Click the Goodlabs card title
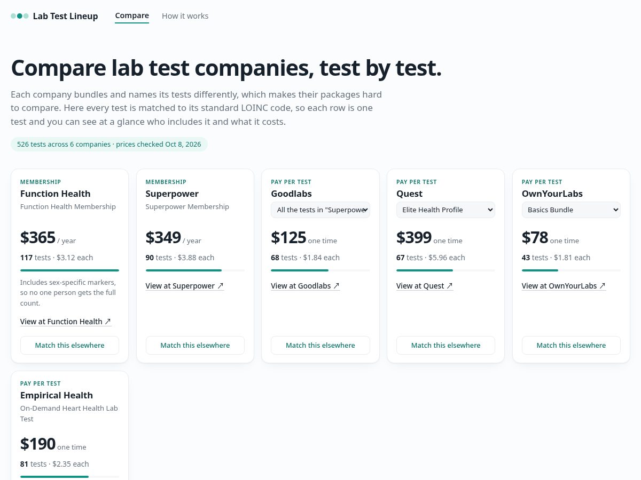 [291, 194]
